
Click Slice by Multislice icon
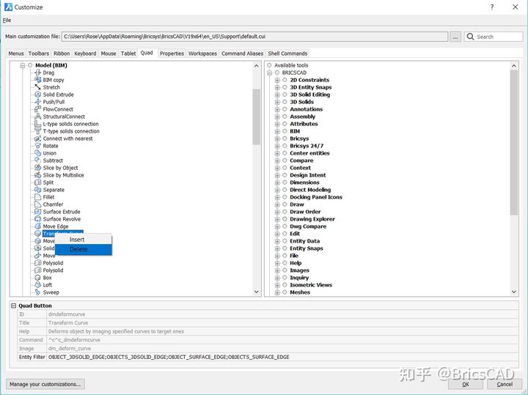click(37, 175)
